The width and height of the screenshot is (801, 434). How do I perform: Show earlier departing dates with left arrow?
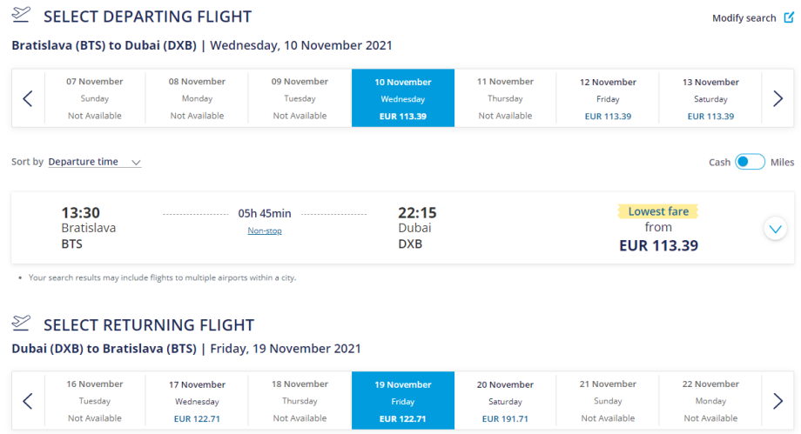point(27,98)
